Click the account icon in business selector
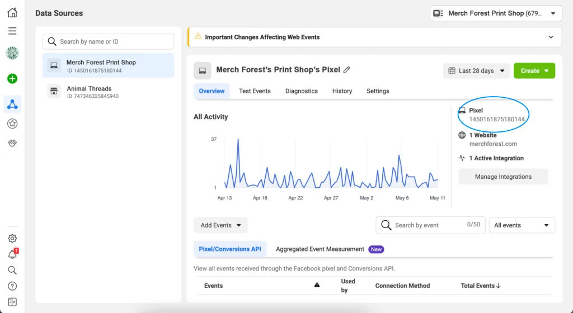This screenshot has height=313, width=573. click(438, 13)
